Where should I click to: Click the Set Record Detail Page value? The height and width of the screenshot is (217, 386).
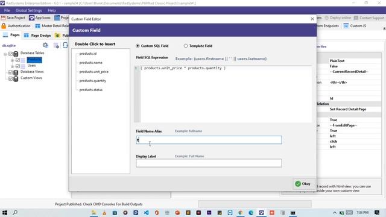click(x=348, y=109)
